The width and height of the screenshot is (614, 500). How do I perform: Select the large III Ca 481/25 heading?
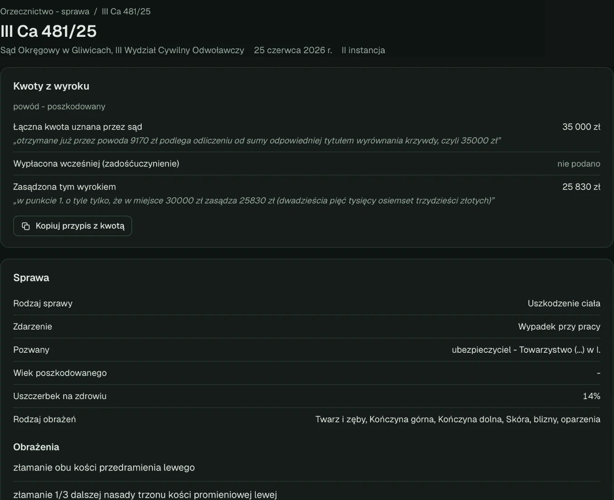tap(49, 31)
